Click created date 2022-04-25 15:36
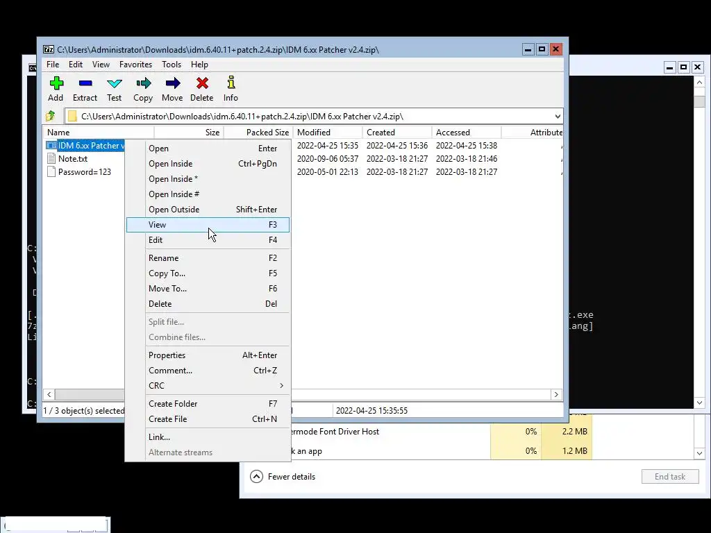This screenshot has width=711, height=533. pos(397,146)
